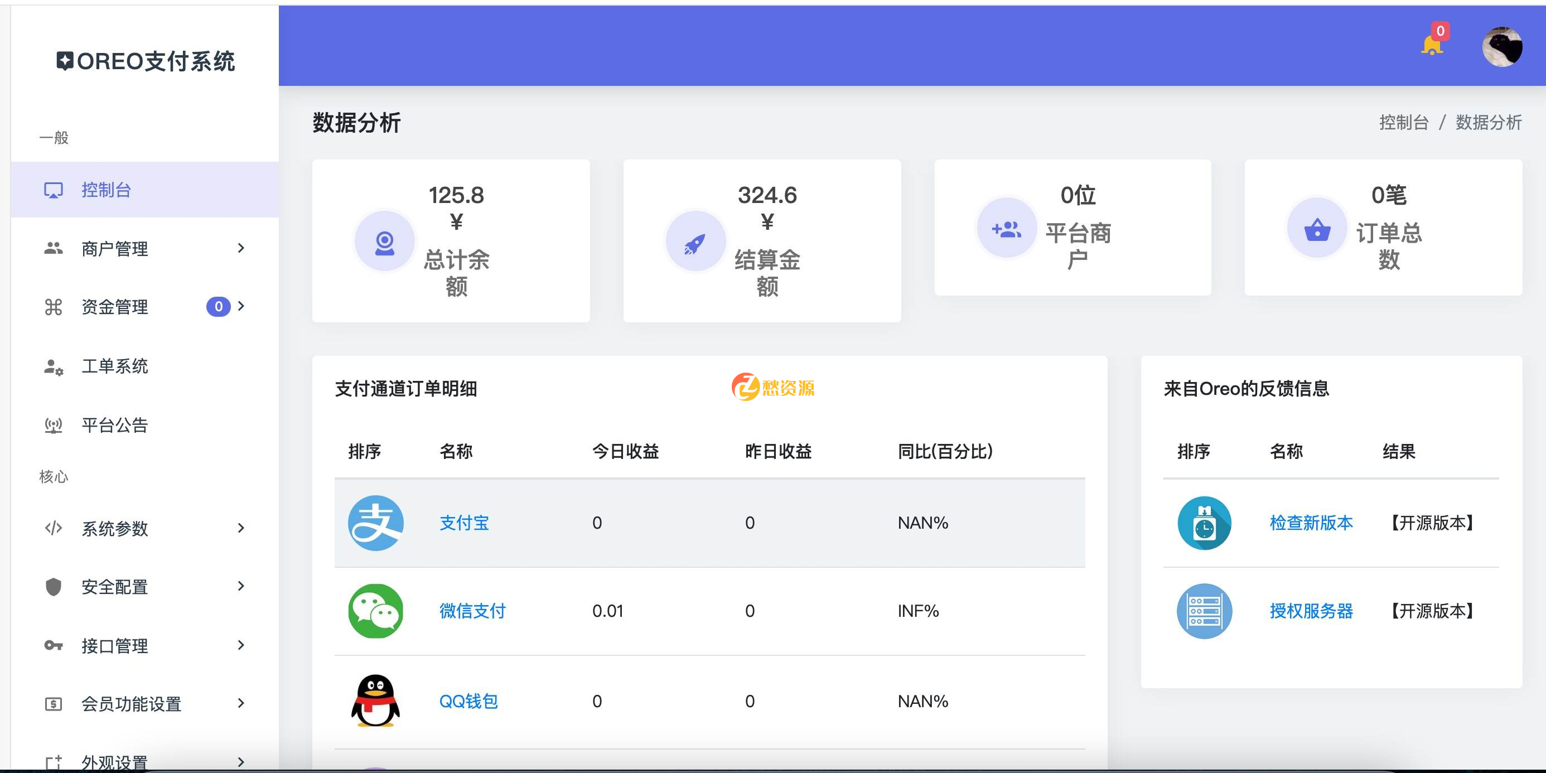Viewport: 1546px width, 773px height.
Task: Click the camera icon on 总计余额 card
Action: click(x=385, y=240)
